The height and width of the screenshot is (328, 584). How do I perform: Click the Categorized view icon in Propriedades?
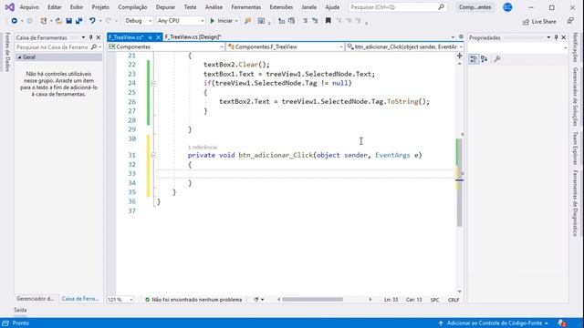click(x=474, y=58)
